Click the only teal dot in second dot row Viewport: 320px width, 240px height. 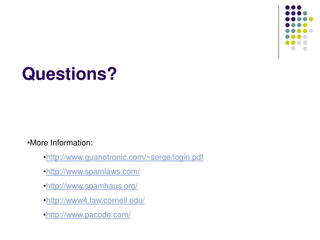click(x=305, y=13)
